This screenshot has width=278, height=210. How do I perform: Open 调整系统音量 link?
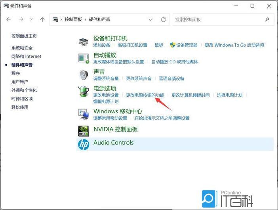106,78
